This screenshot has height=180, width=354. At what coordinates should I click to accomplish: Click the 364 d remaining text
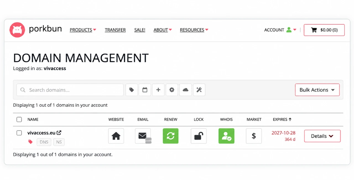pyautogui.click(x=290, y=139)
